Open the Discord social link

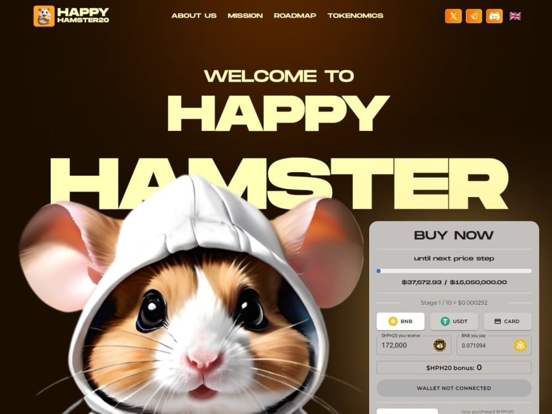[x=495, y=16]
